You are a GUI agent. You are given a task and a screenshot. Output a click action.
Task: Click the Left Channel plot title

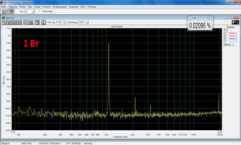point(117,27)
